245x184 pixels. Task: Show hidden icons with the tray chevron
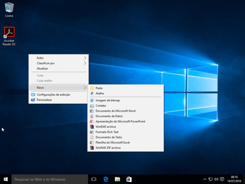(x=205, y=179)
